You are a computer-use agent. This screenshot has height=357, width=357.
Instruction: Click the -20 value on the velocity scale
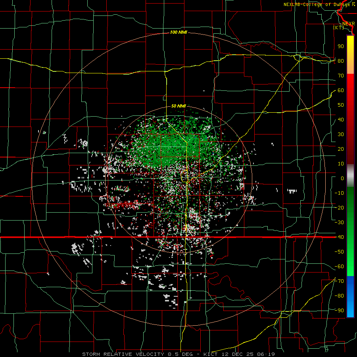[x=339, y=208]
